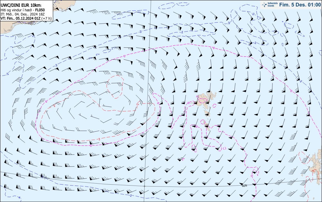Click the 'IT: Mið.. 04. Des.. 2024 18Z' line
322x202 pixels.
[23, 14]
